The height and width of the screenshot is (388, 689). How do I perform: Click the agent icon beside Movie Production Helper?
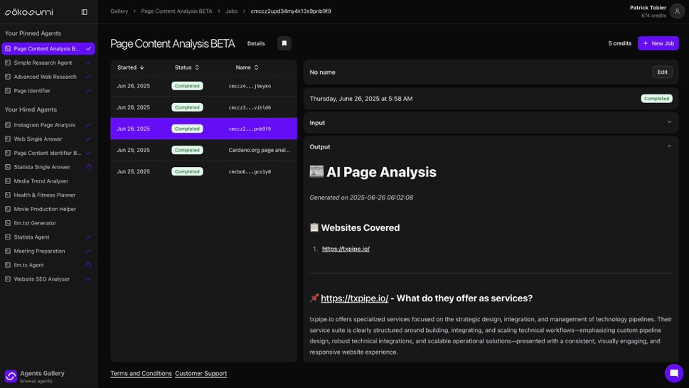[8, 210]
